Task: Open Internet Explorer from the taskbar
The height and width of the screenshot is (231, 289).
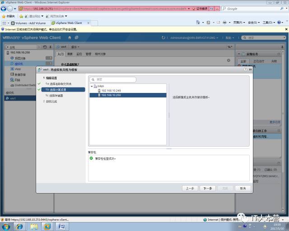Action: [x=19, y=226]
